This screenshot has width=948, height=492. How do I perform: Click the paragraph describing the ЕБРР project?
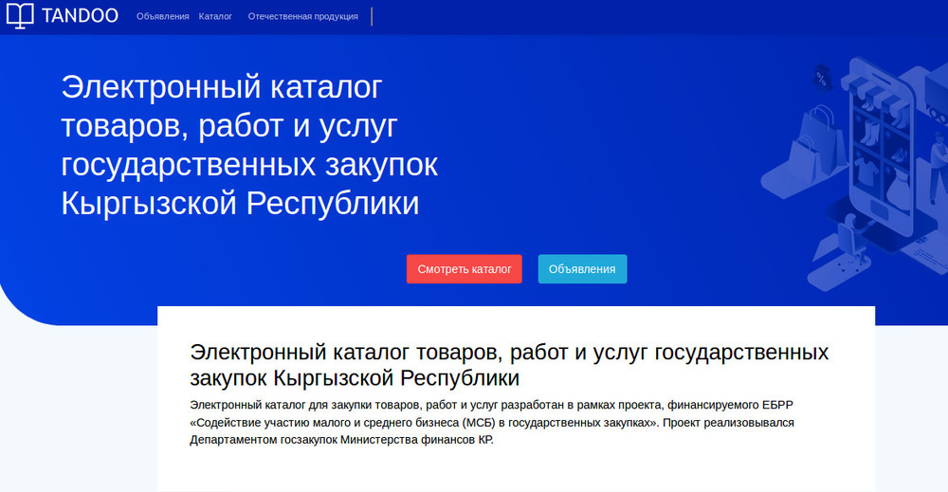(498, 423)
